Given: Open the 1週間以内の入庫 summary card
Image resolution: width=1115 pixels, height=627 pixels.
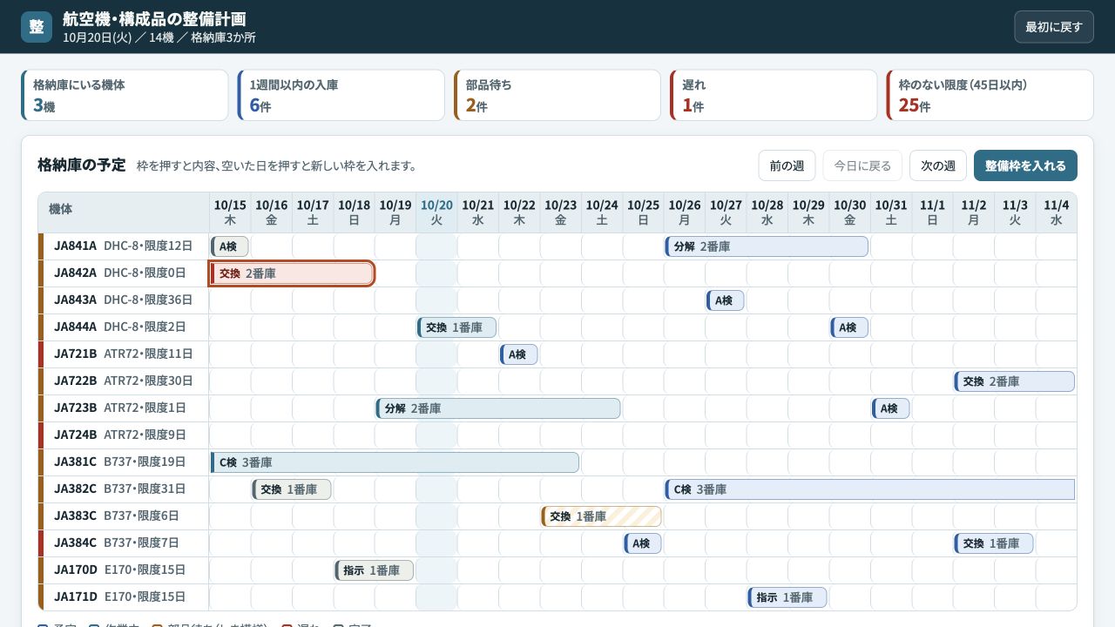Looking at the screenshot, I should tap(341, 96).
